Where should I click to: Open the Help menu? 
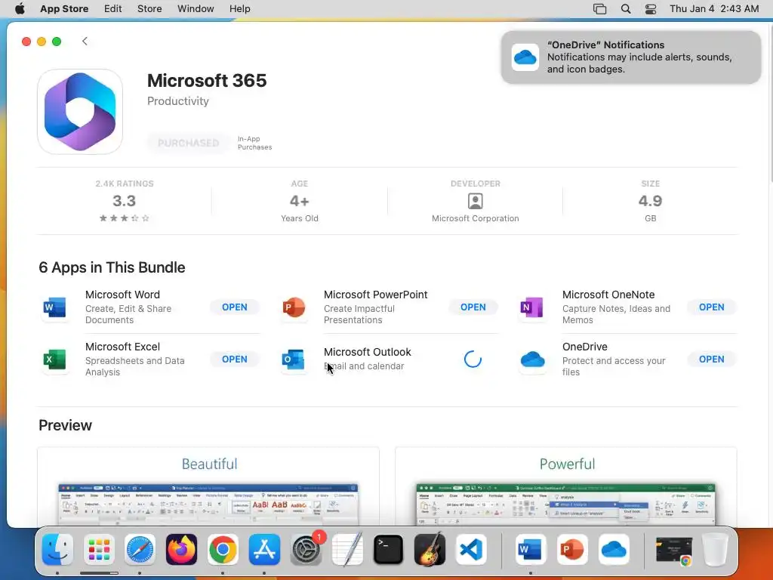tap(239, 9)
